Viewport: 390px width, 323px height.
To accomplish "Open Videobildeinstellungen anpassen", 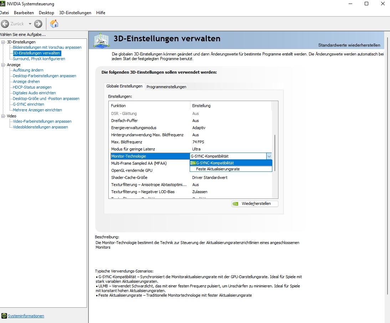I will 41,127.
